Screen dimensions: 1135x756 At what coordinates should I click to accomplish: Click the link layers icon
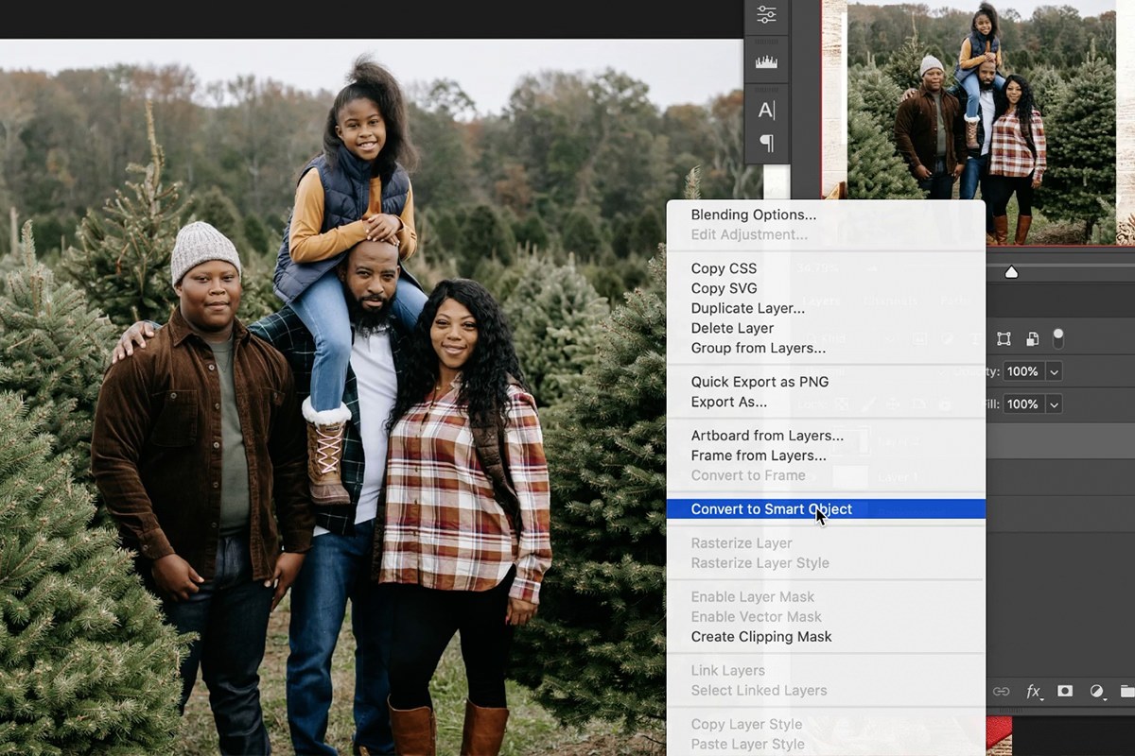pos(1001,692)
